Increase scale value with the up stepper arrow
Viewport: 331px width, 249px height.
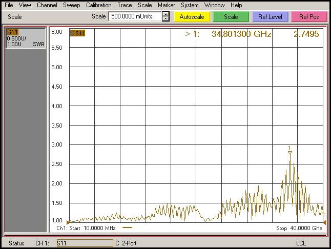(165, 14)
